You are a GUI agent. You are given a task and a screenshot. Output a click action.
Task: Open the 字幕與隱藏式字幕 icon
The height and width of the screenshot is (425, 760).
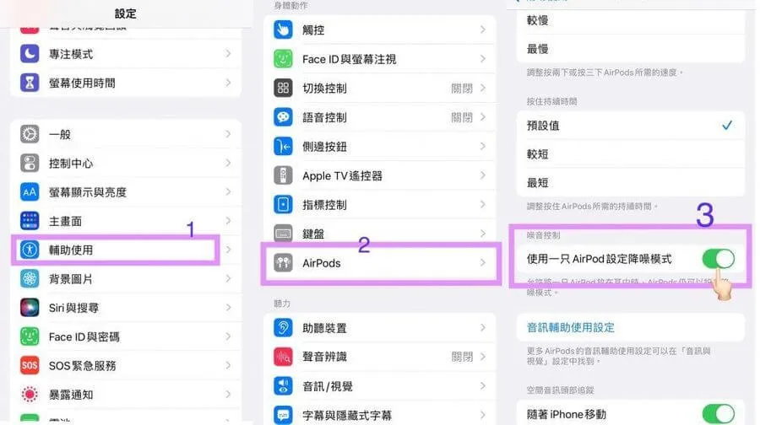(283, 415)
